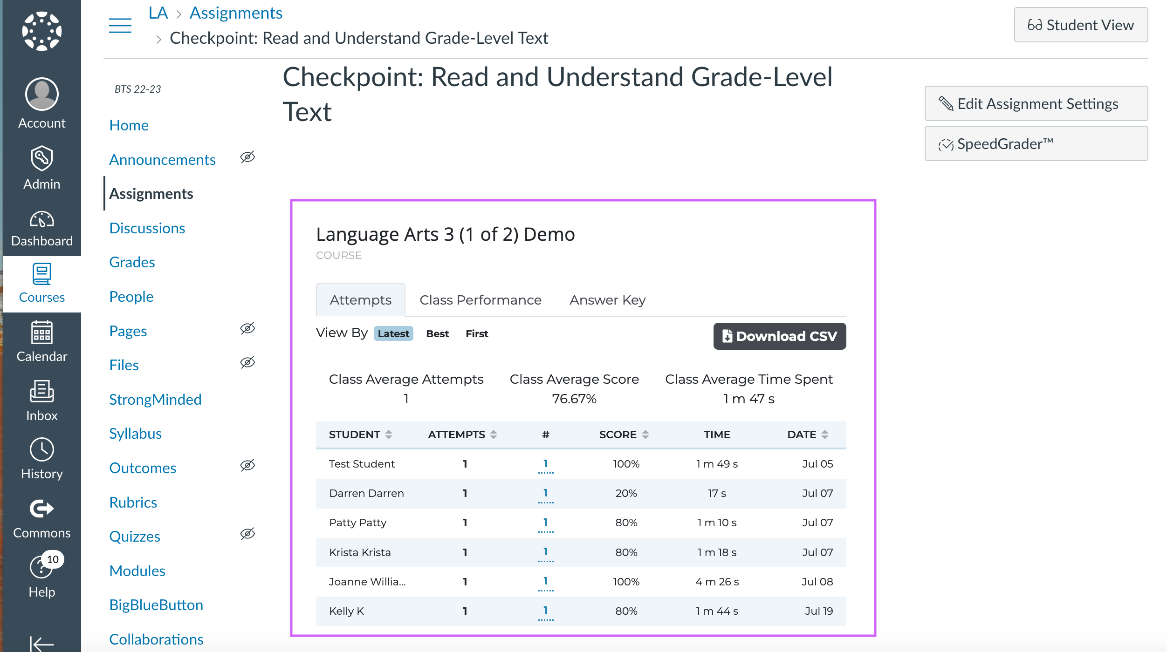Screen dimensions: 1167x652
Task: Switch to the Answer Key tab
Action: coord(608,300)
